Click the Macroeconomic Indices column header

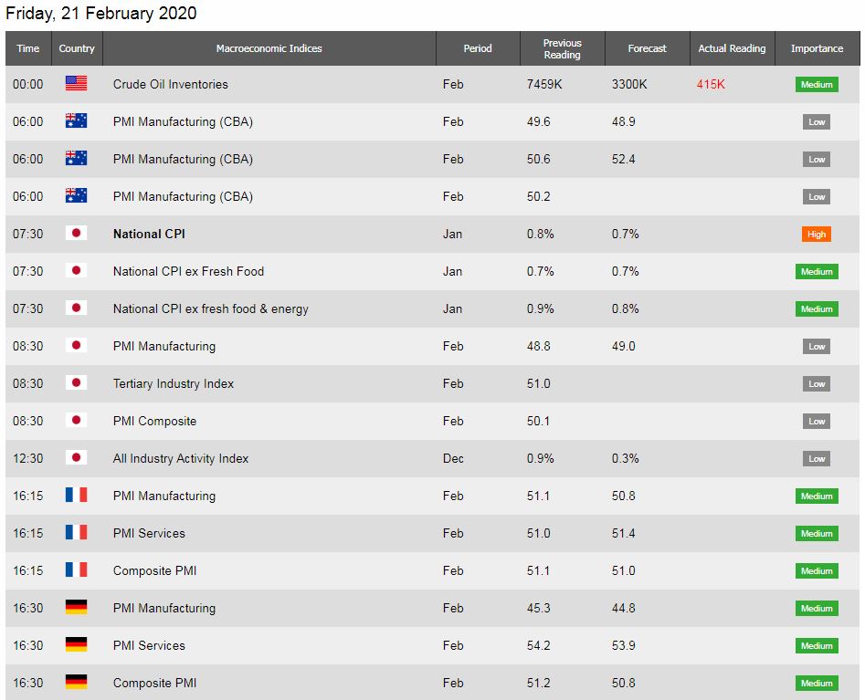(x=269, y=48)
